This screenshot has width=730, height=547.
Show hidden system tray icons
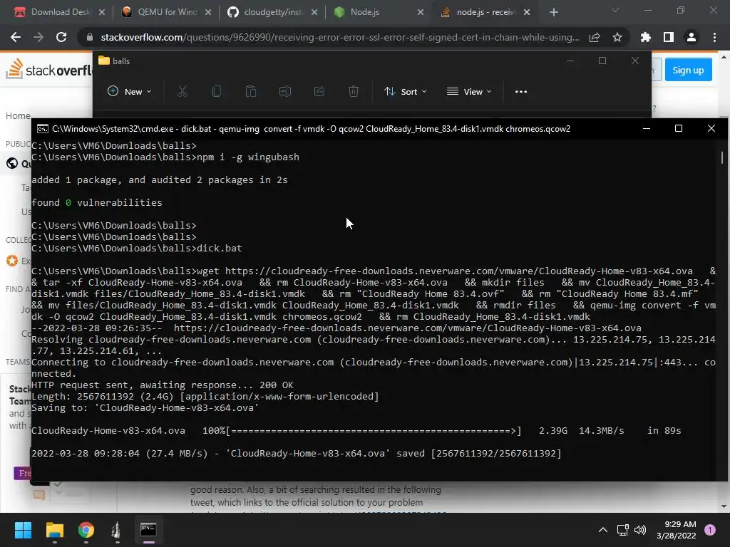[x=603, y=530]
